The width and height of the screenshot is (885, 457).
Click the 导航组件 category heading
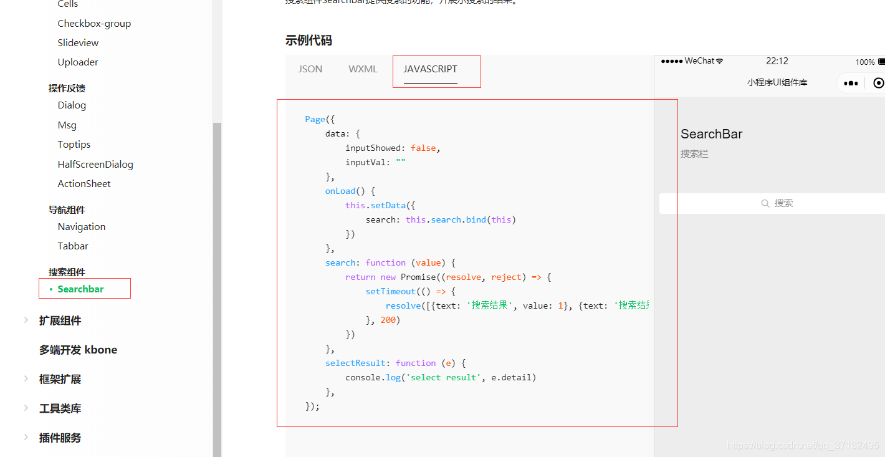coord(67,210)
